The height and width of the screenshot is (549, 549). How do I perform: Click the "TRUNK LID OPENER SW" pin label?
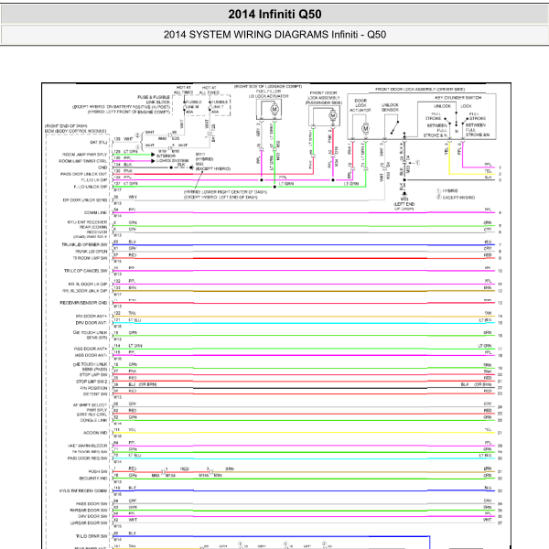(x=84, y=244)
